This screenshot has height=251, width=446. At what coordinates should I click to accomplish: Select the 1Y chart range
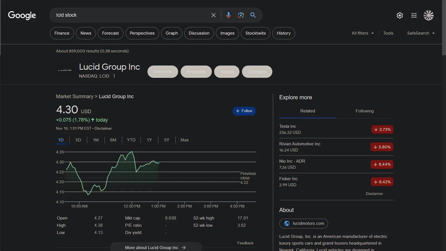149,140
